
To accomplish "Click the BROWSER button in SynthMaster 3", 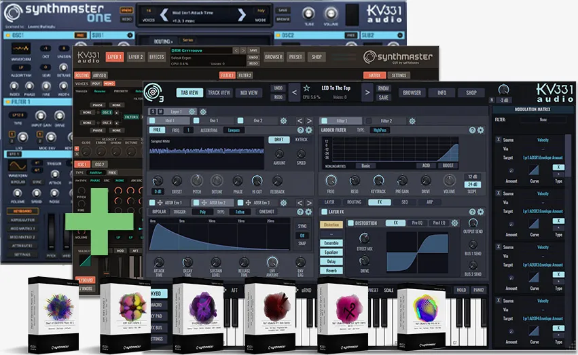I will (x=412, y=93).
